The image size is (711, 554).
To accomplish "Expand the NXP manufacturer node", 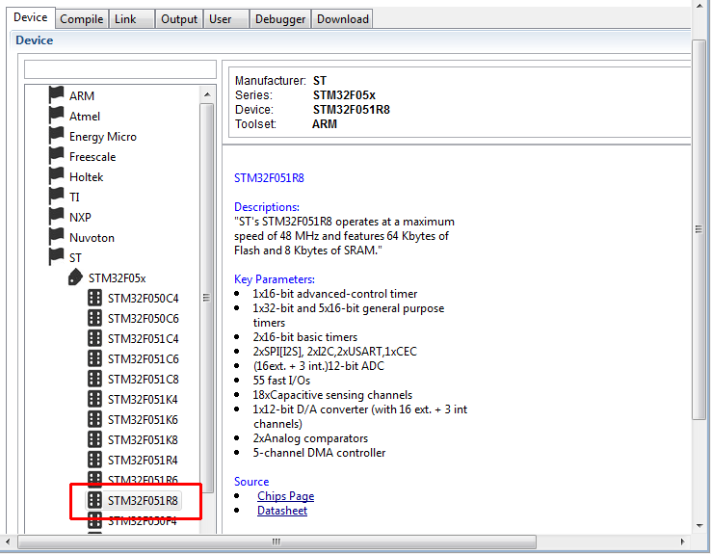I will click(80, 217).
